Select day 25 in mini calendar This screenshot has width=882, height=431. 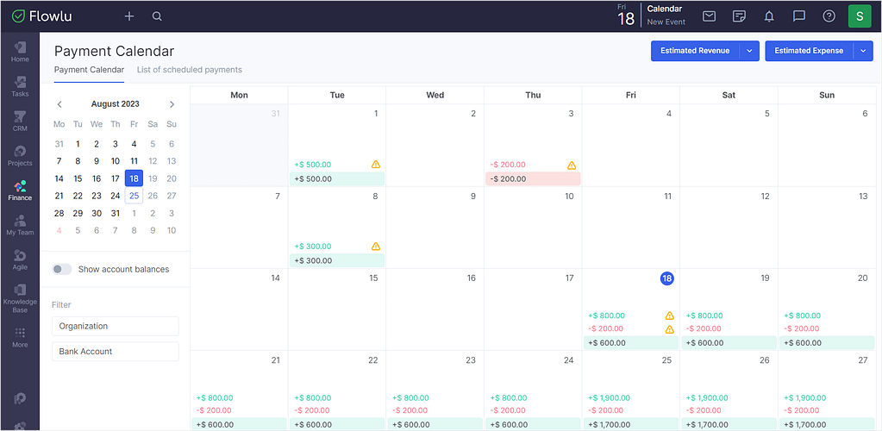[134, 196]
